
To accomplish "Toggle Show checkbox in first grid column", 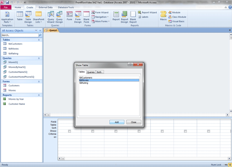I will click(70, 131).
